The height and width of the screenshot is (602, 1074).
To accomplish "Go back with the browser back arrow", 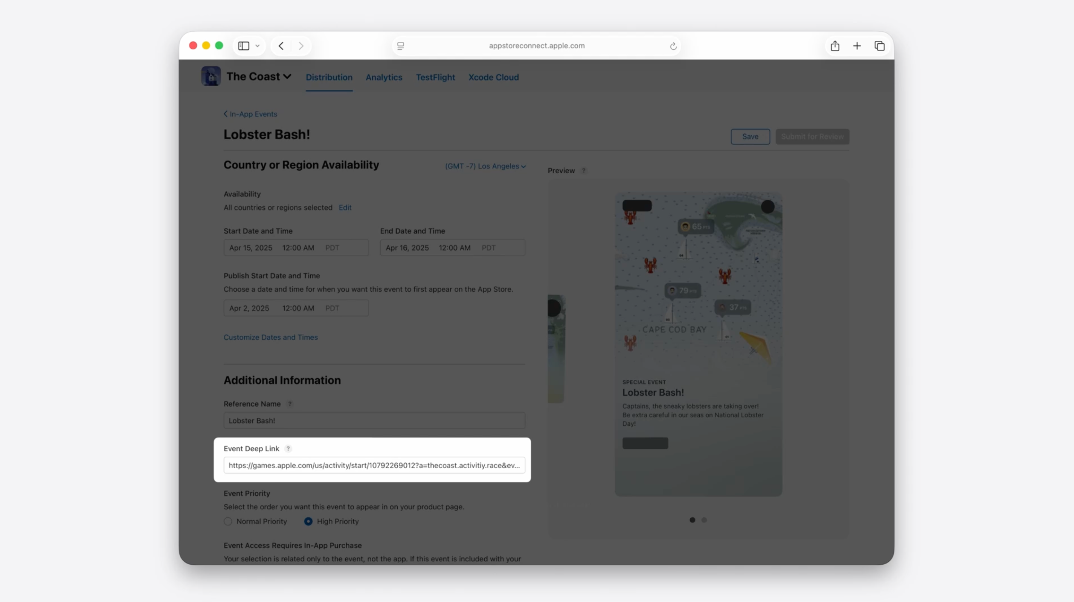I will pos(281,46).
